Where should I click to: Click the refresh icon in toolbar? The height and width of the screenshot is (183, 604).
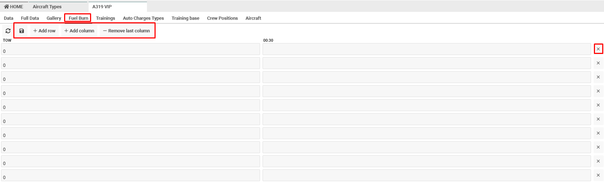pyautogui.click(x=8, y=31)
